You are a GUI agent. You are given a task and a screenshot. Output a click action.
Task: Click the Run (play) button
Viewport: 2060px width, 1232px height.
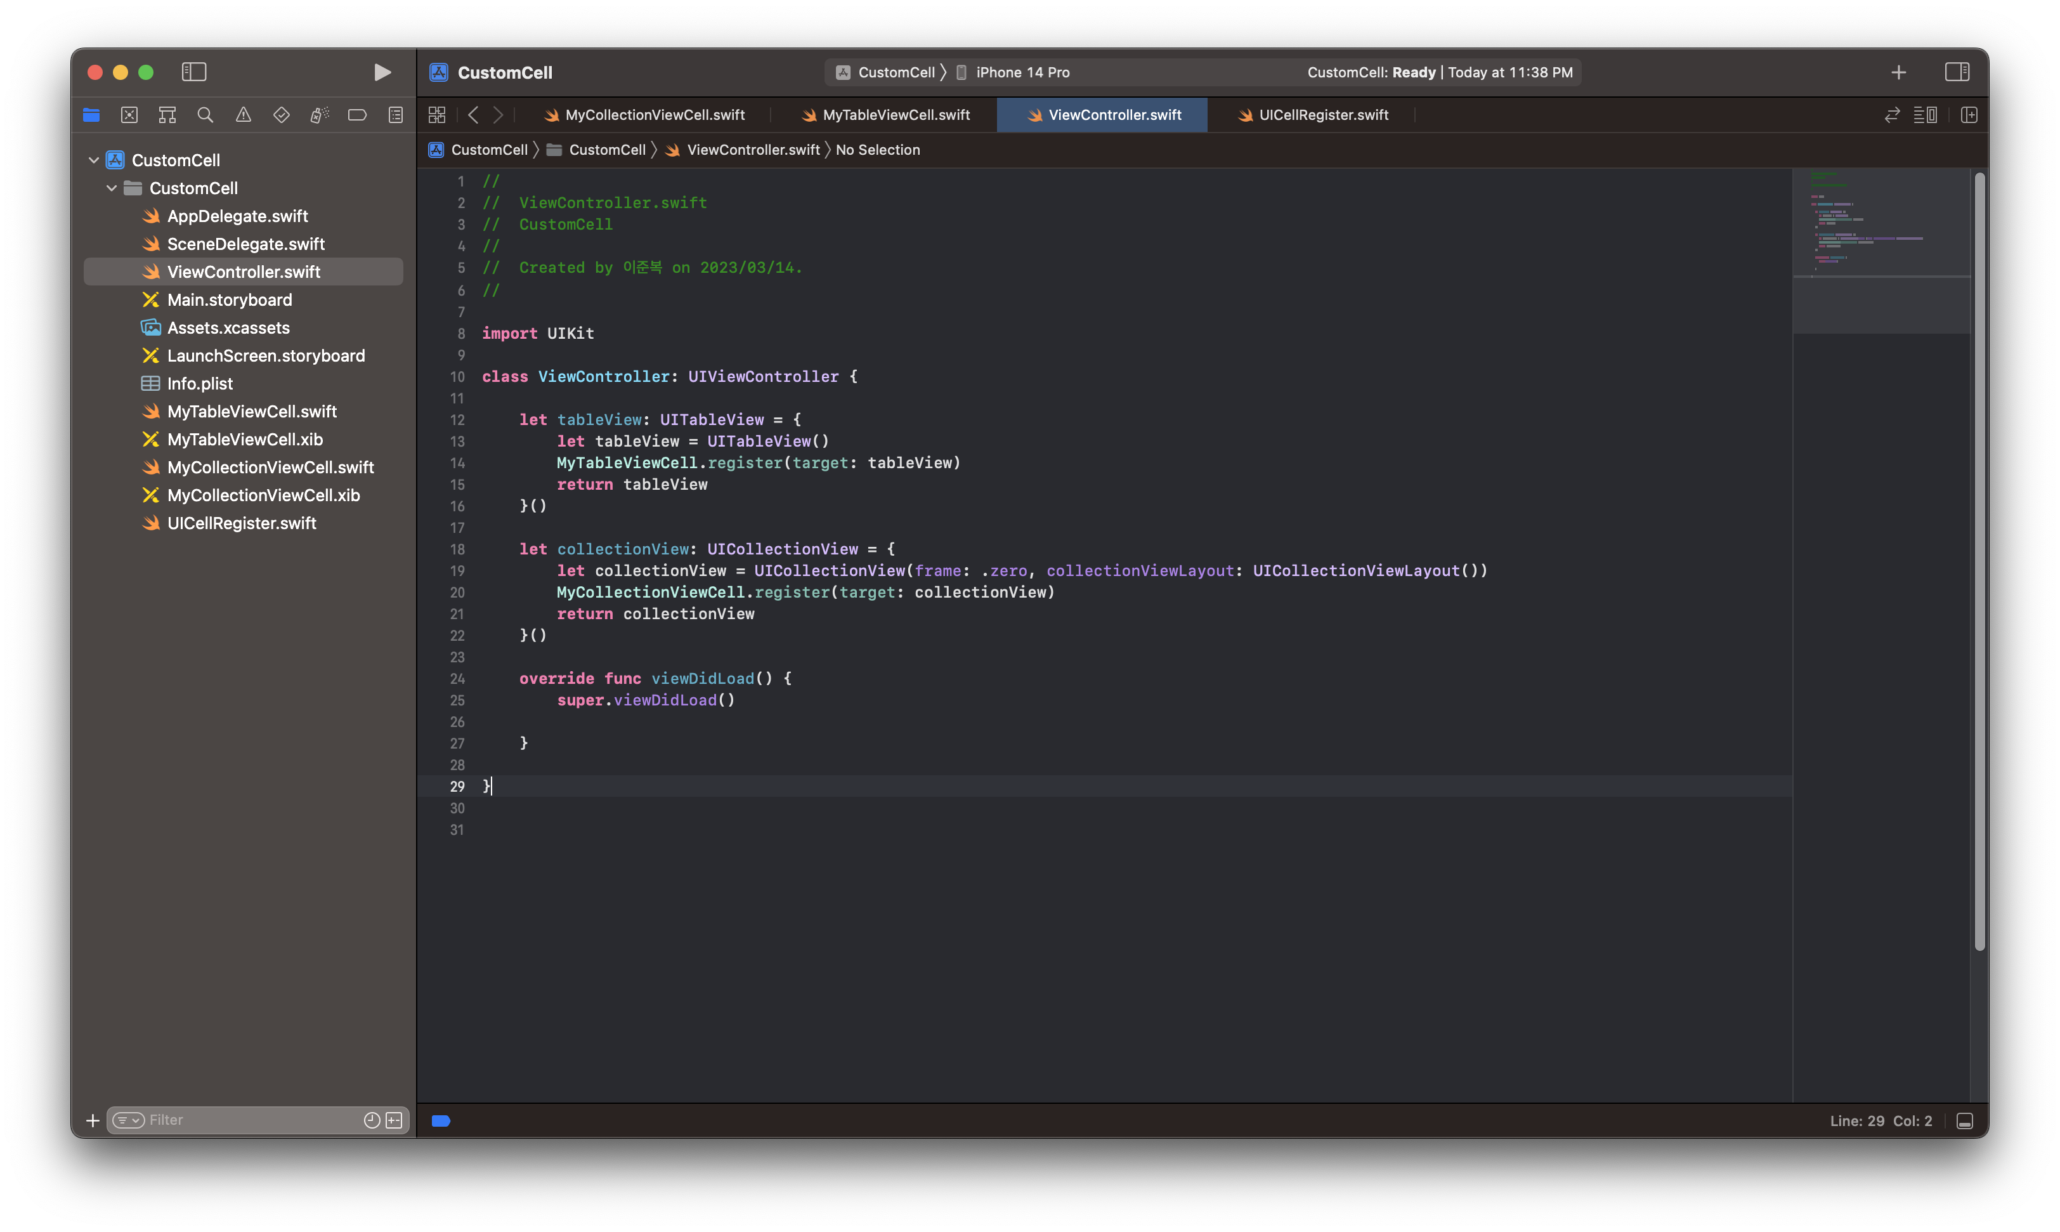(x=382, y=72)
